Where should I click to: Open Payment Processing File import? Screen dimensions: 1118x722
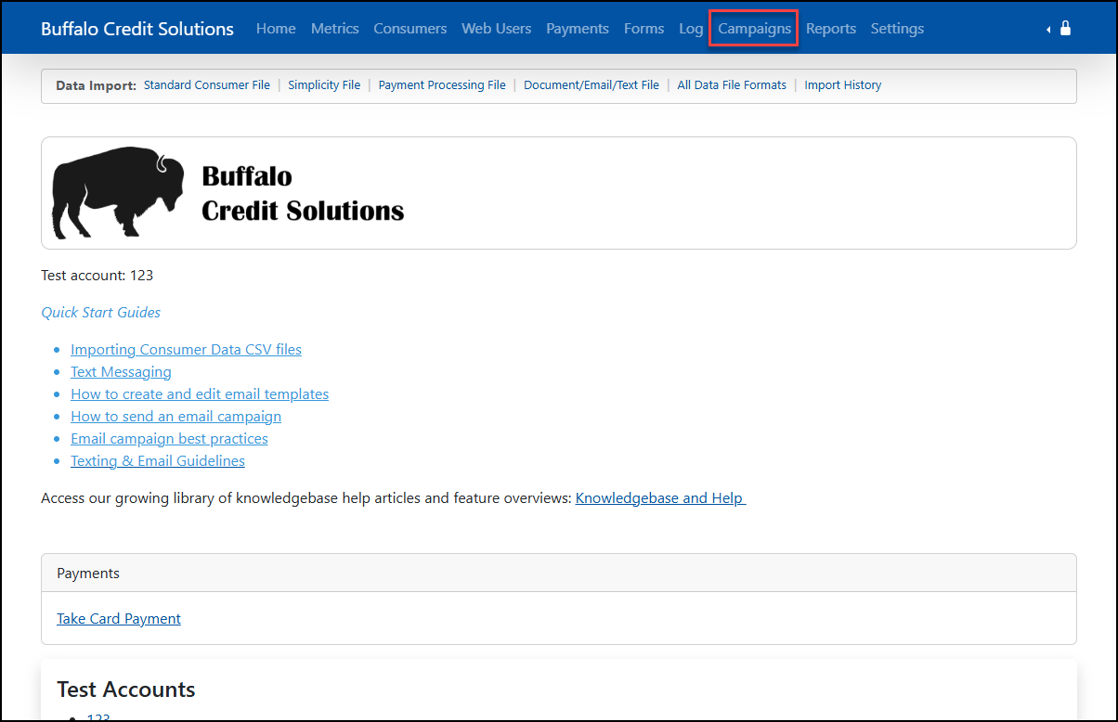point(442,85)
